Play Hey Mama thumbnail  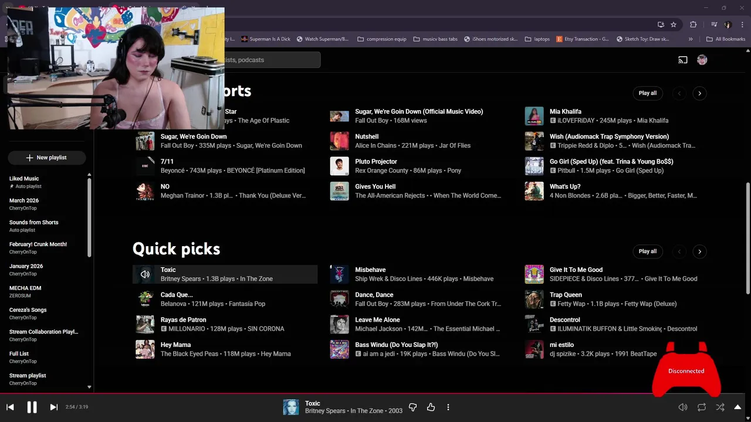click(145, 349)
